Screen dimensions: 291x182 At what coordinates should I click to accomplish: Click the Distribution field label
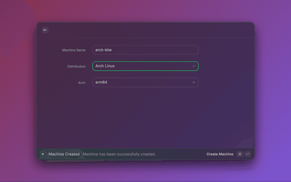tap(76, 66)
